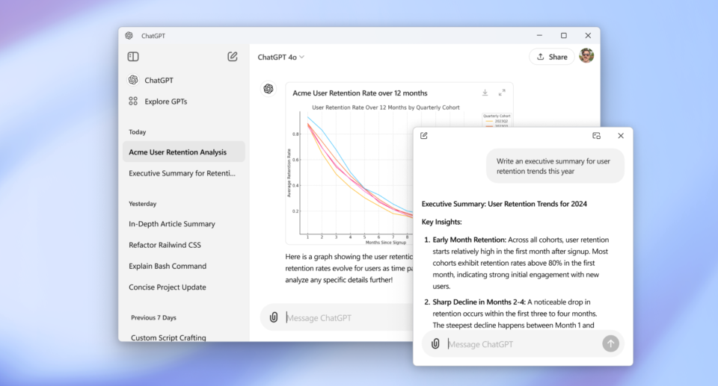Viewport: 718px width, 386px height.
Task: Click 'Key Insights:' text
Action: point(441,222)
